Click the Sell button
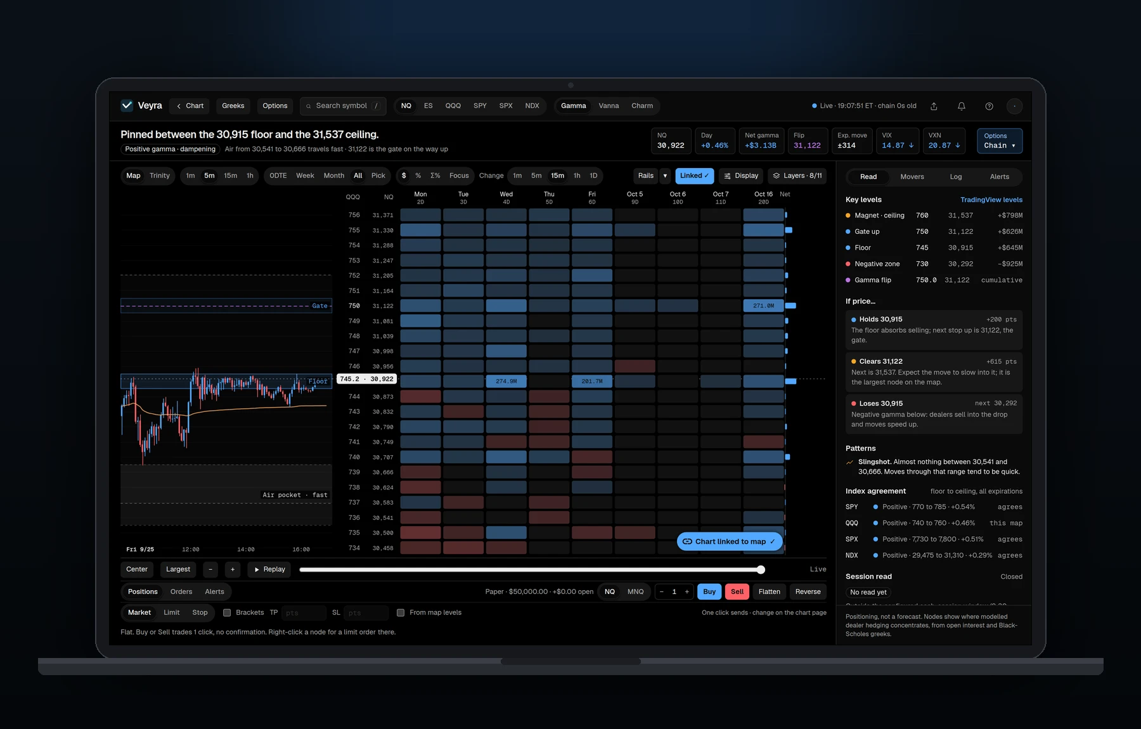 tap(737, 591)
